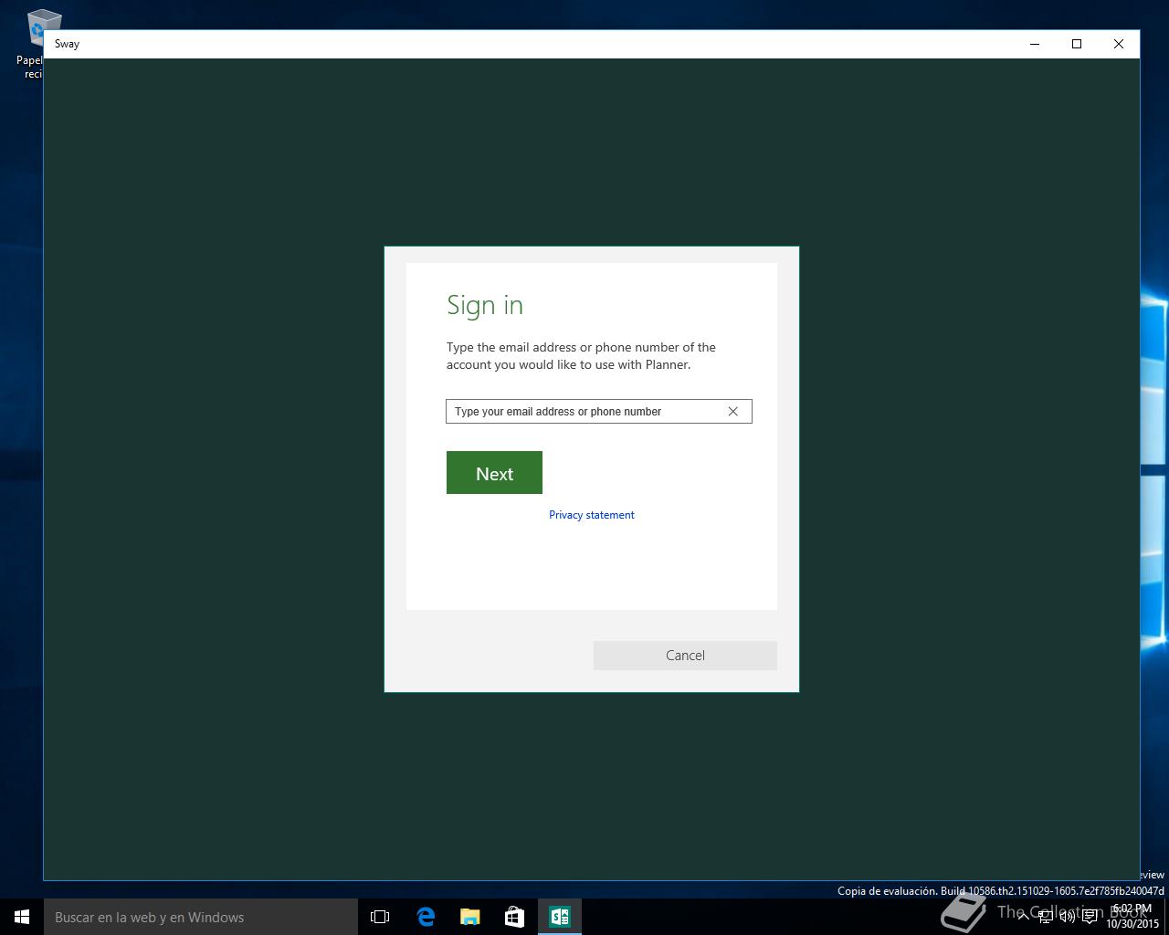The height and width of the screenshot is (935, 1169).
Task: Open File Explorer from the taskbar
Action: pyautogui.click(x=470, y=917)
